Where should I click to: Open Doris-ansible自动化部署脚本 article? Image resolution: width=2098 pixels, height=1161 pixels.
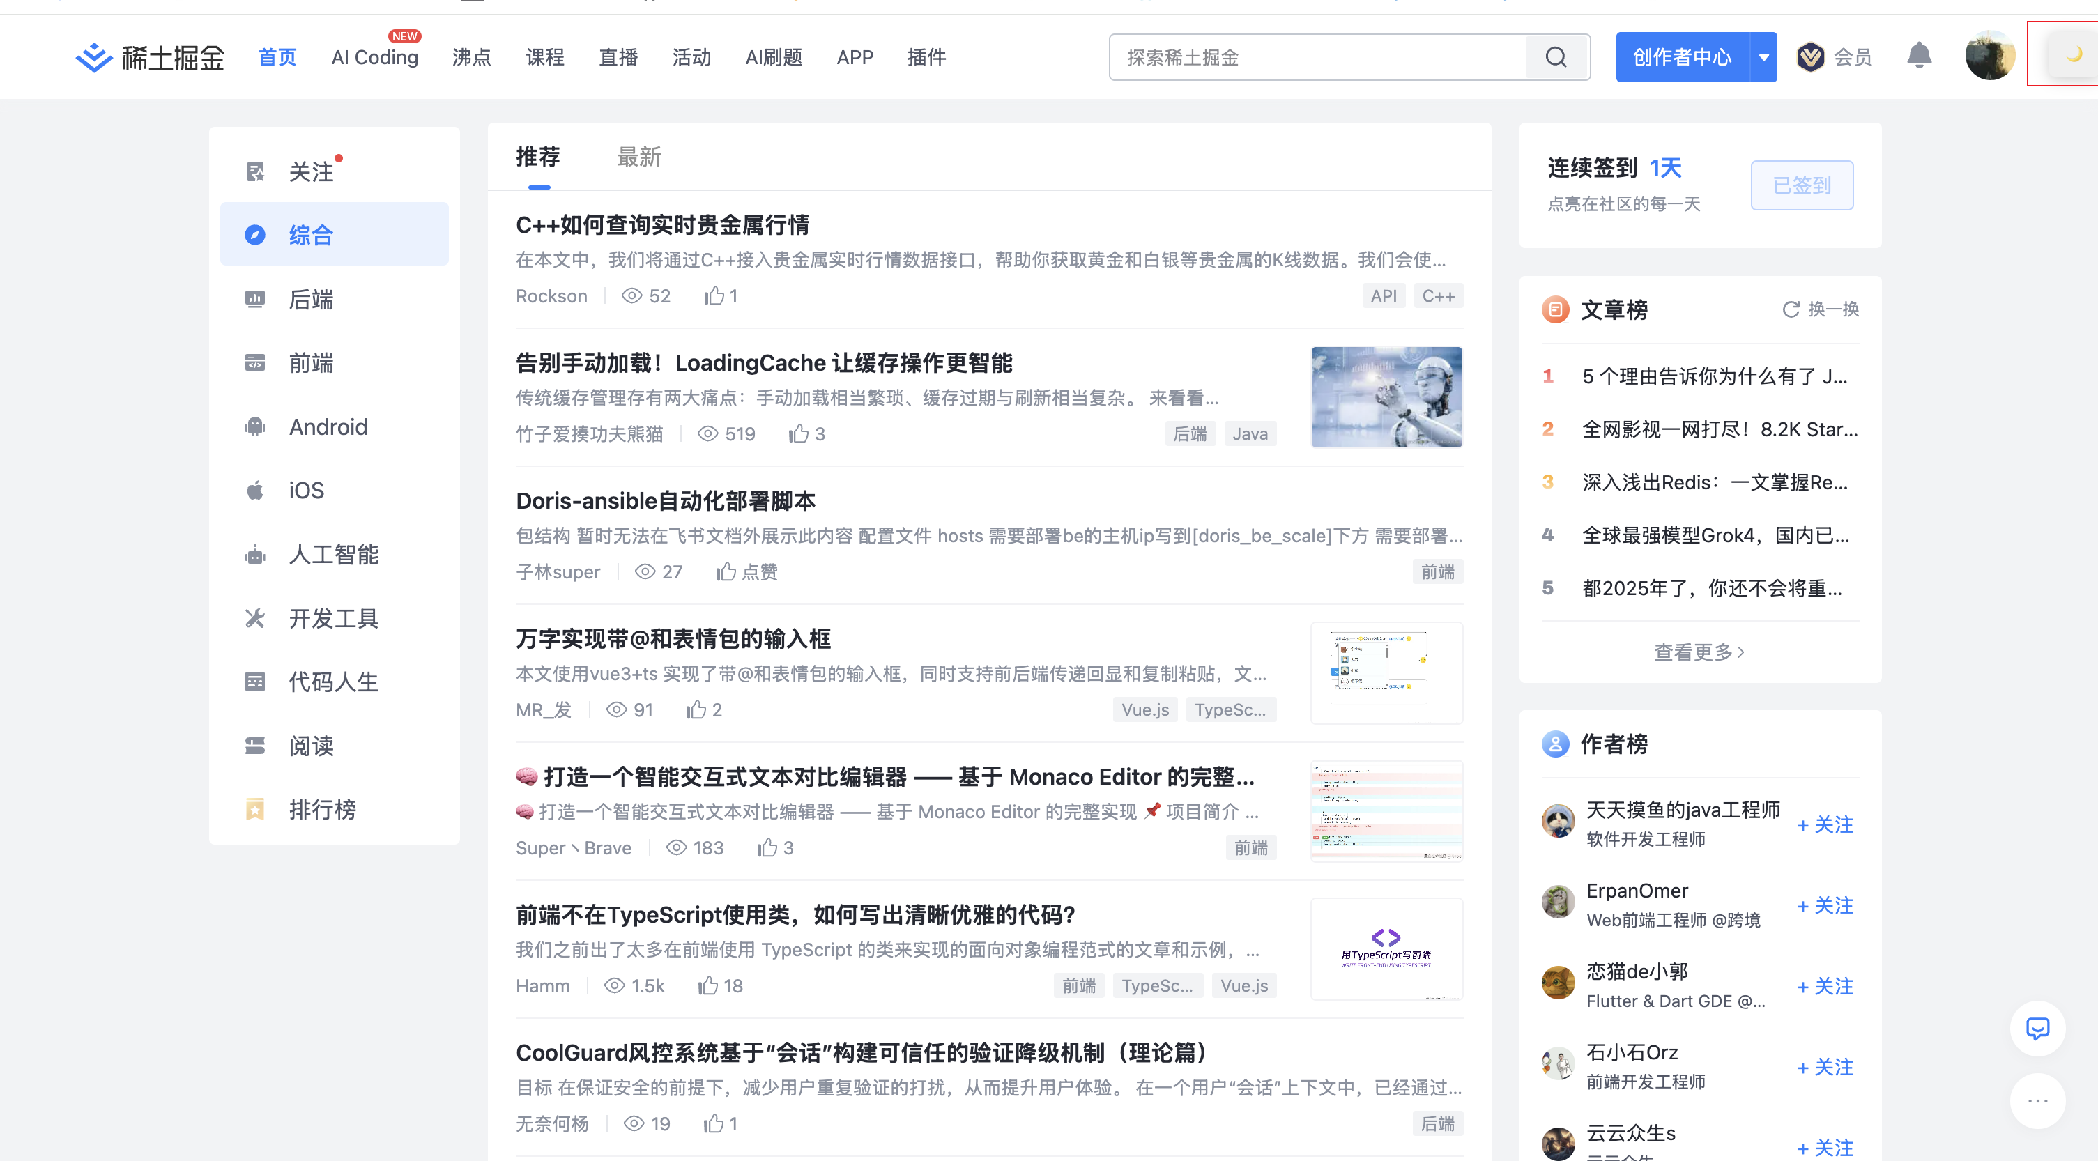666,501
